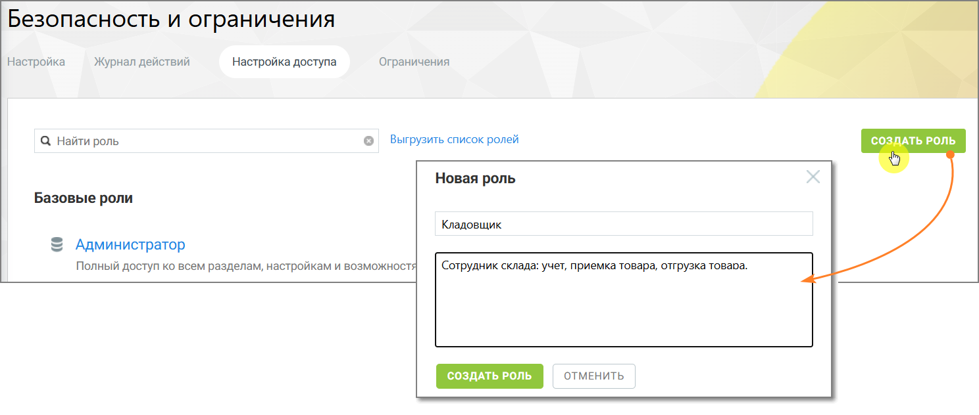Image resolution: width=979 pixels, height=415 pixels.
Task: Click the role description text area
Action: tap(624, 299)
